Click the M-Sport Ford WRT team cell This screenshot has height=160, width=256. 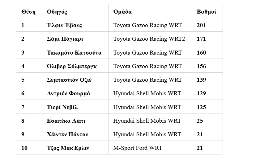(x=150, y=148)
